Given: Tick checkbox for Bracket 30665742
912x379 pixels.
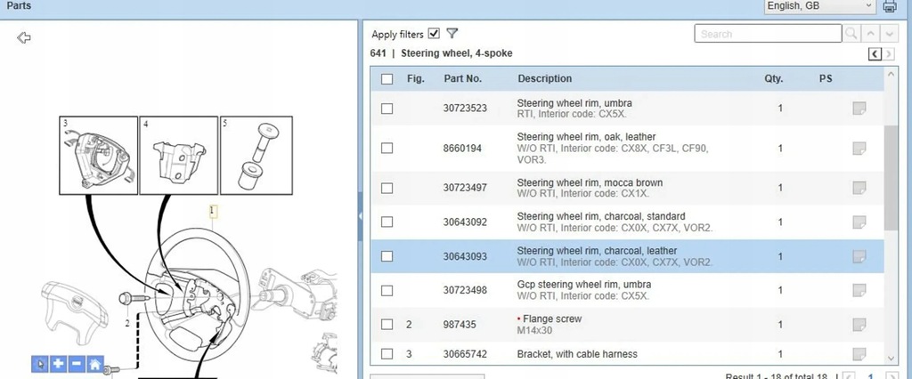Looking at the screenshot, I should point(387,353).
